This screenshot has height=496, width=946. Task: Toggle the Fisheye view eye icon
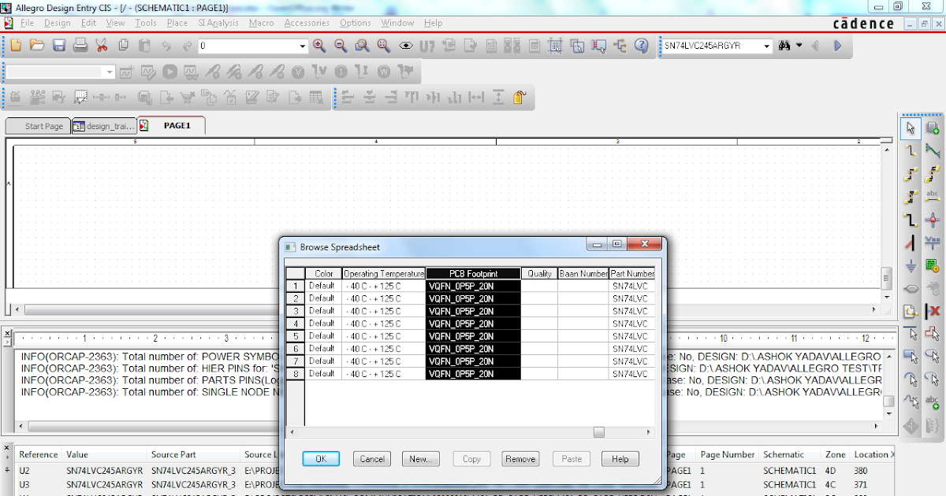405,46
